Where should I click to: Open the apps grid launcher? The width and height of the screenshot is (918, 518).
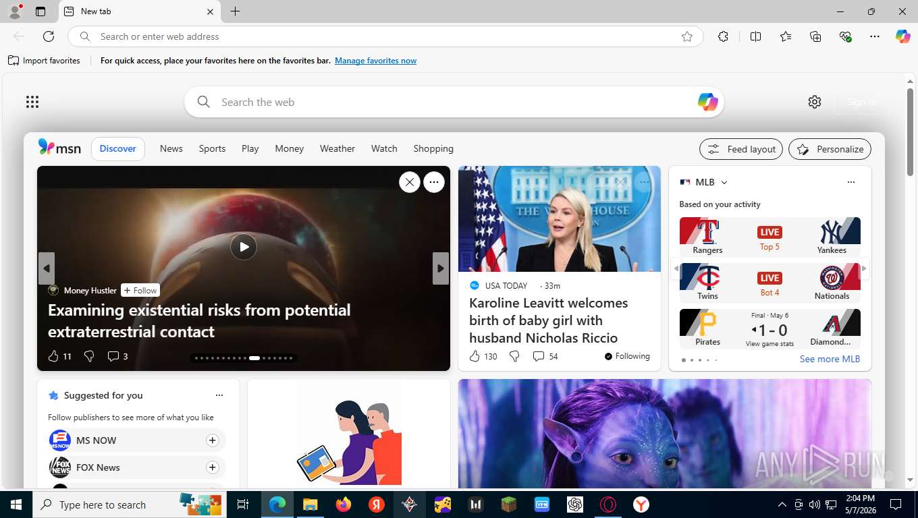click(x=32, y=102)
